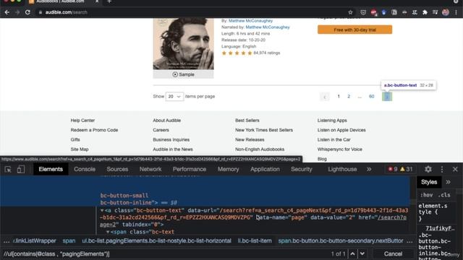Image resolution: width=463 pixels, height=260 pixels.
Task: Collapse the span bc-text node
Action: coord(108,232)
